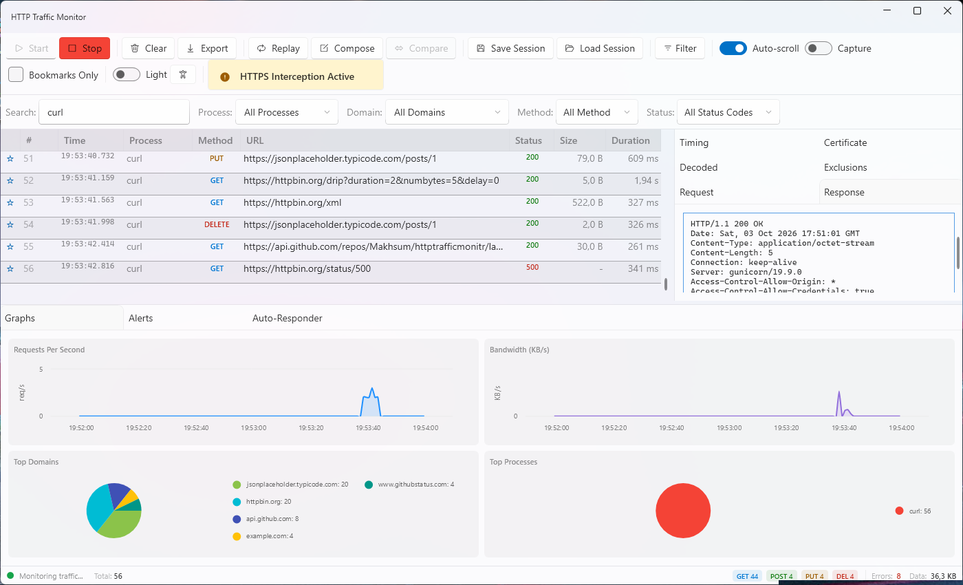Select the Request tab
Image resolution: width=963 pixels, height=585 pixels.
[x=746, y=192]
